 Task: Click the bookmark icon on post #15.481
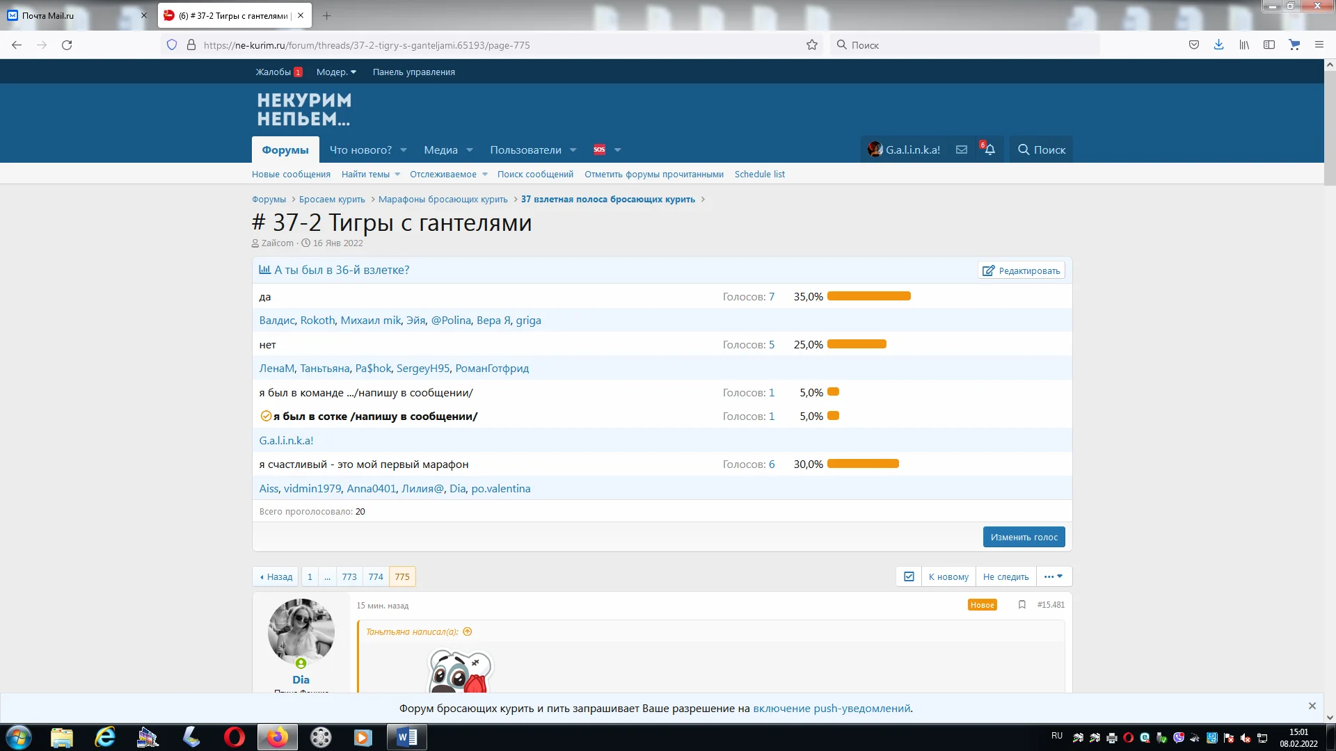[1021, 605]
